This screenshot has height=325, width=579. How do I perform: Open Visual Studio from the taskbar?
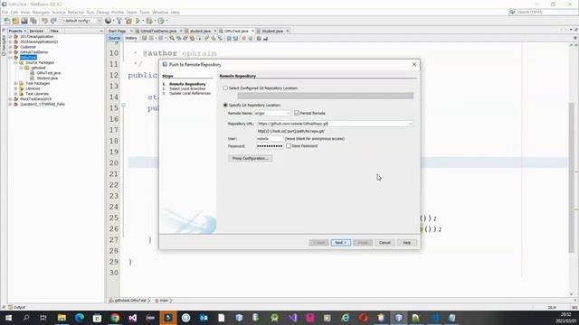(x=133, y=318)
